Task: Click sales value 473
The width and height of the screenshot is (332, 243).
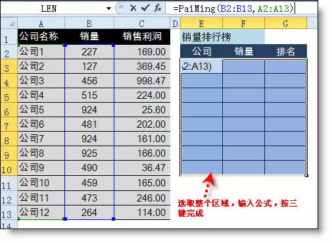Action: coord(89,198)
